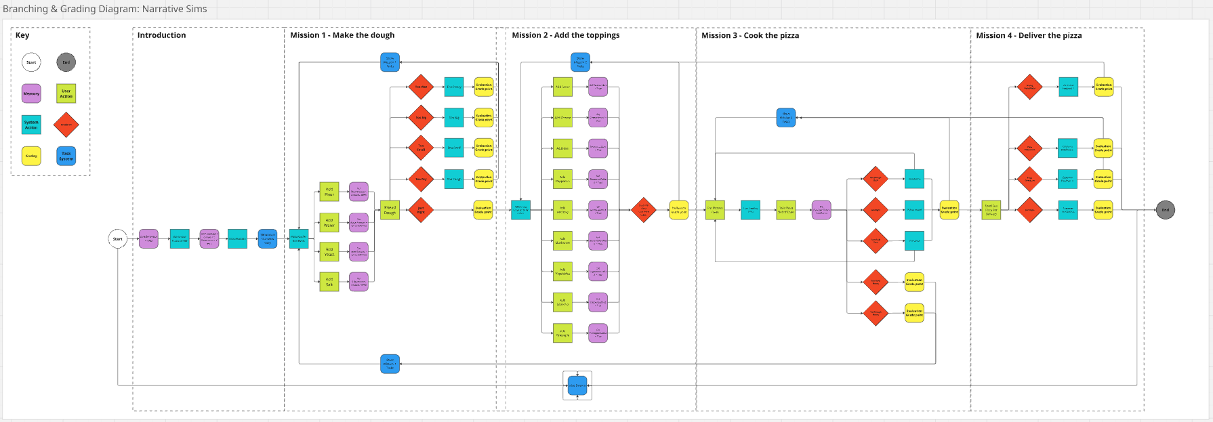
Task: Click the Add Flour user action node
Action: pos(329,192)
